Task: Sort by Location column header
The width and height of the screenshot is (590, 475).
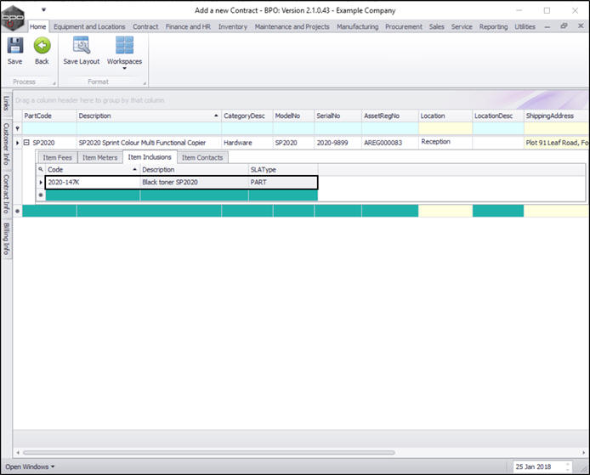Action: (445, 116)
